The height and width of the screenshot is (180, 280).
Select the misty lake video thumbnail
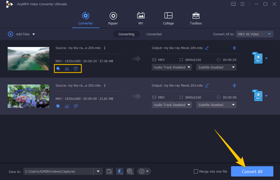click(x=28, y=59)
